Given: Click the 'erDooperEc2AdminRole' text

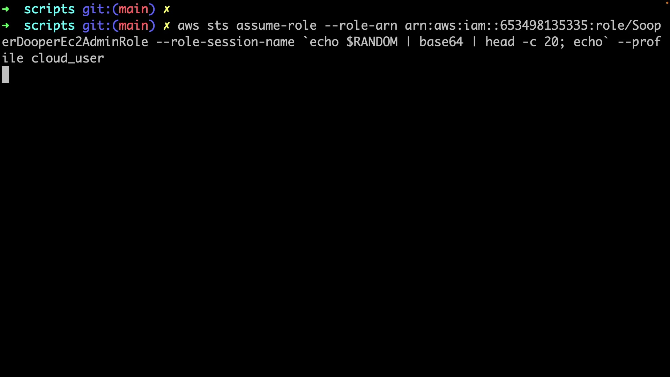Looking at the screenshot, I should point(75,42).
